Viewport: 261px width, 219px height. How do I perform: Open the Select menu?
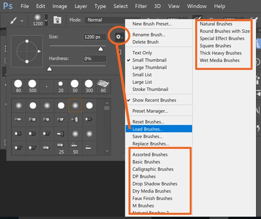120,7
